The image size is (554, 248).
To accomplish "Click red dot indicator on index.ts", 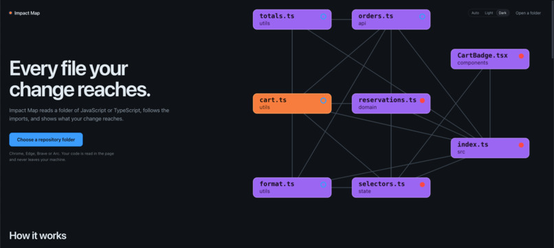I will coord(521,145).
